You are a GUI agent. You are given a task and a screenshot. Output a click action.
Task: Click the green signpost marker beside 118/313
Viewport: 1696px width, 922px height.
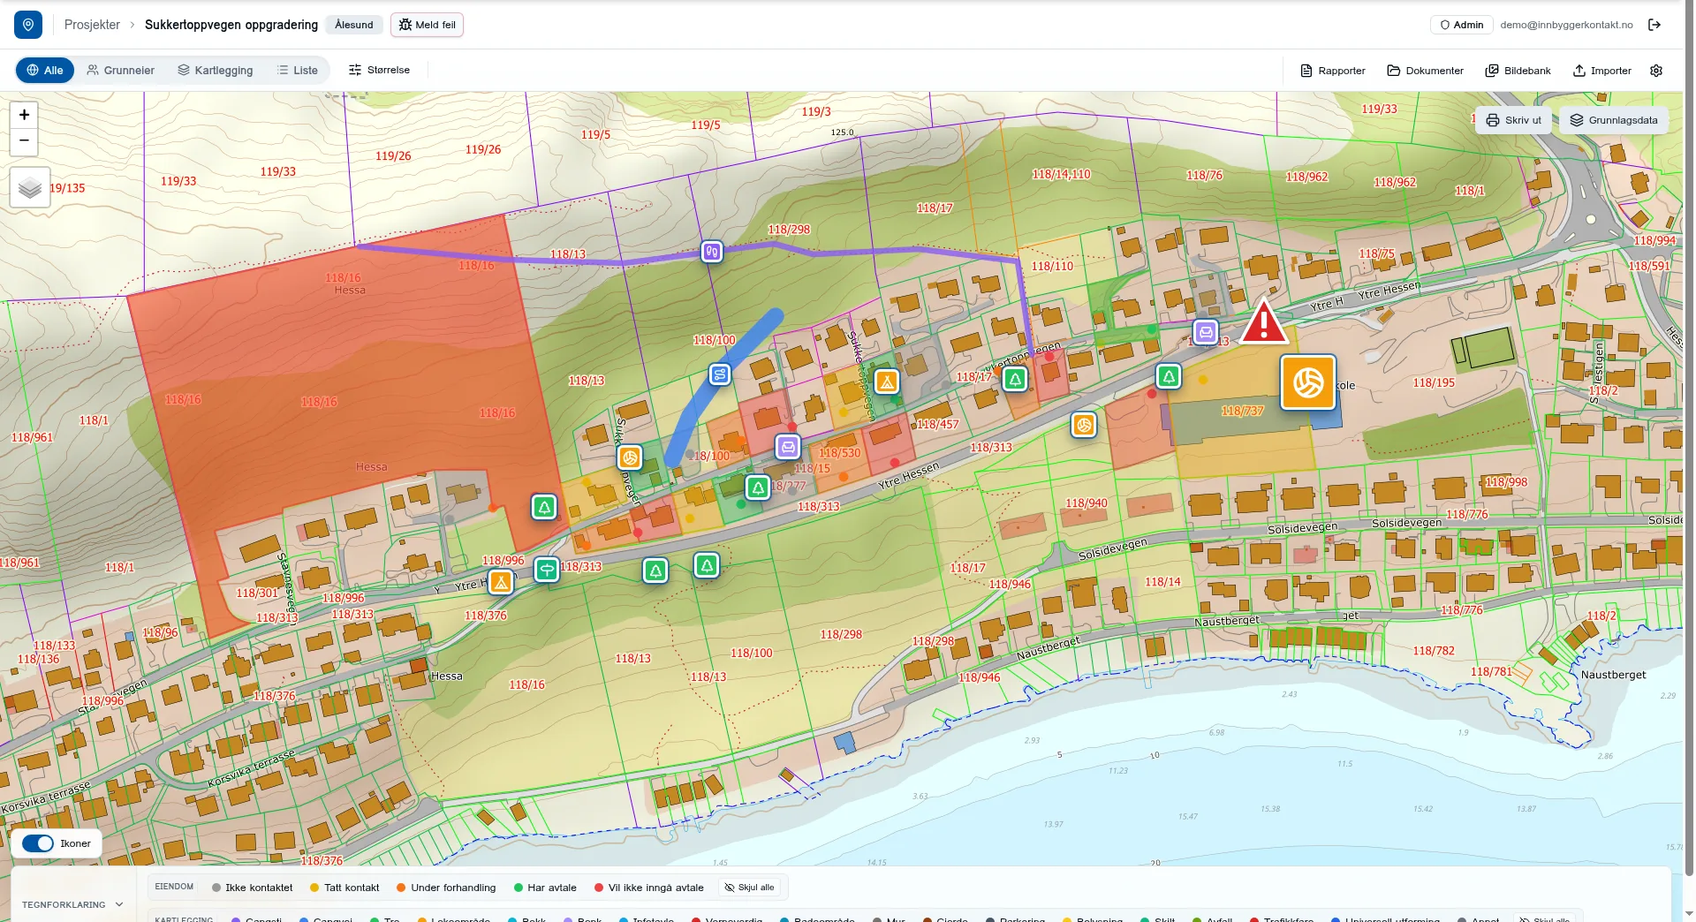coord(547,570)
